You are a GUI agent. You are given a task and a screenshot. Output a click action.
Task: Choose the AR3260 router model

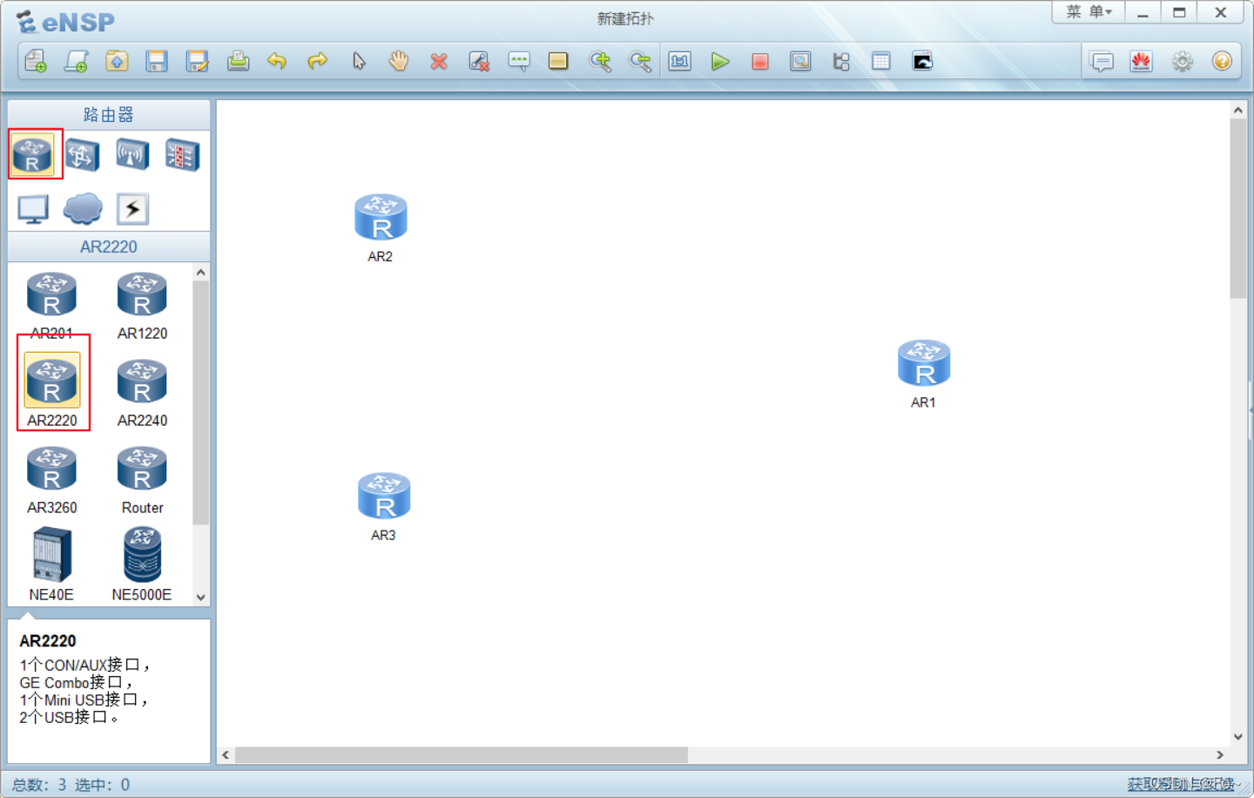[x=52, y=480]
